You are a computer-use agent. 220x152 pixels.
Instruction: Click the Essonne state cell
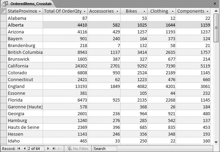25,93
